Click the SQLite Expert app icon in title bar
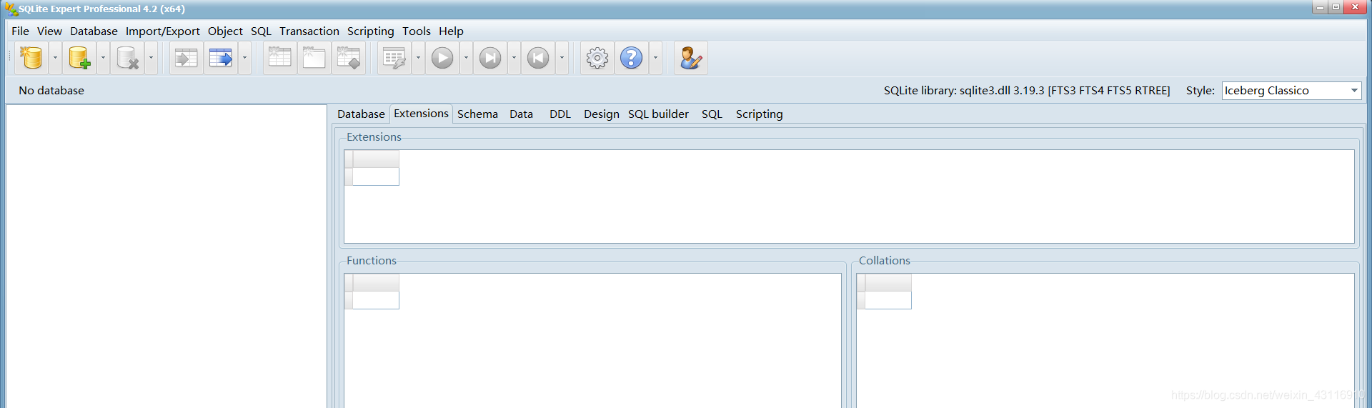 (x=11, y=9)
